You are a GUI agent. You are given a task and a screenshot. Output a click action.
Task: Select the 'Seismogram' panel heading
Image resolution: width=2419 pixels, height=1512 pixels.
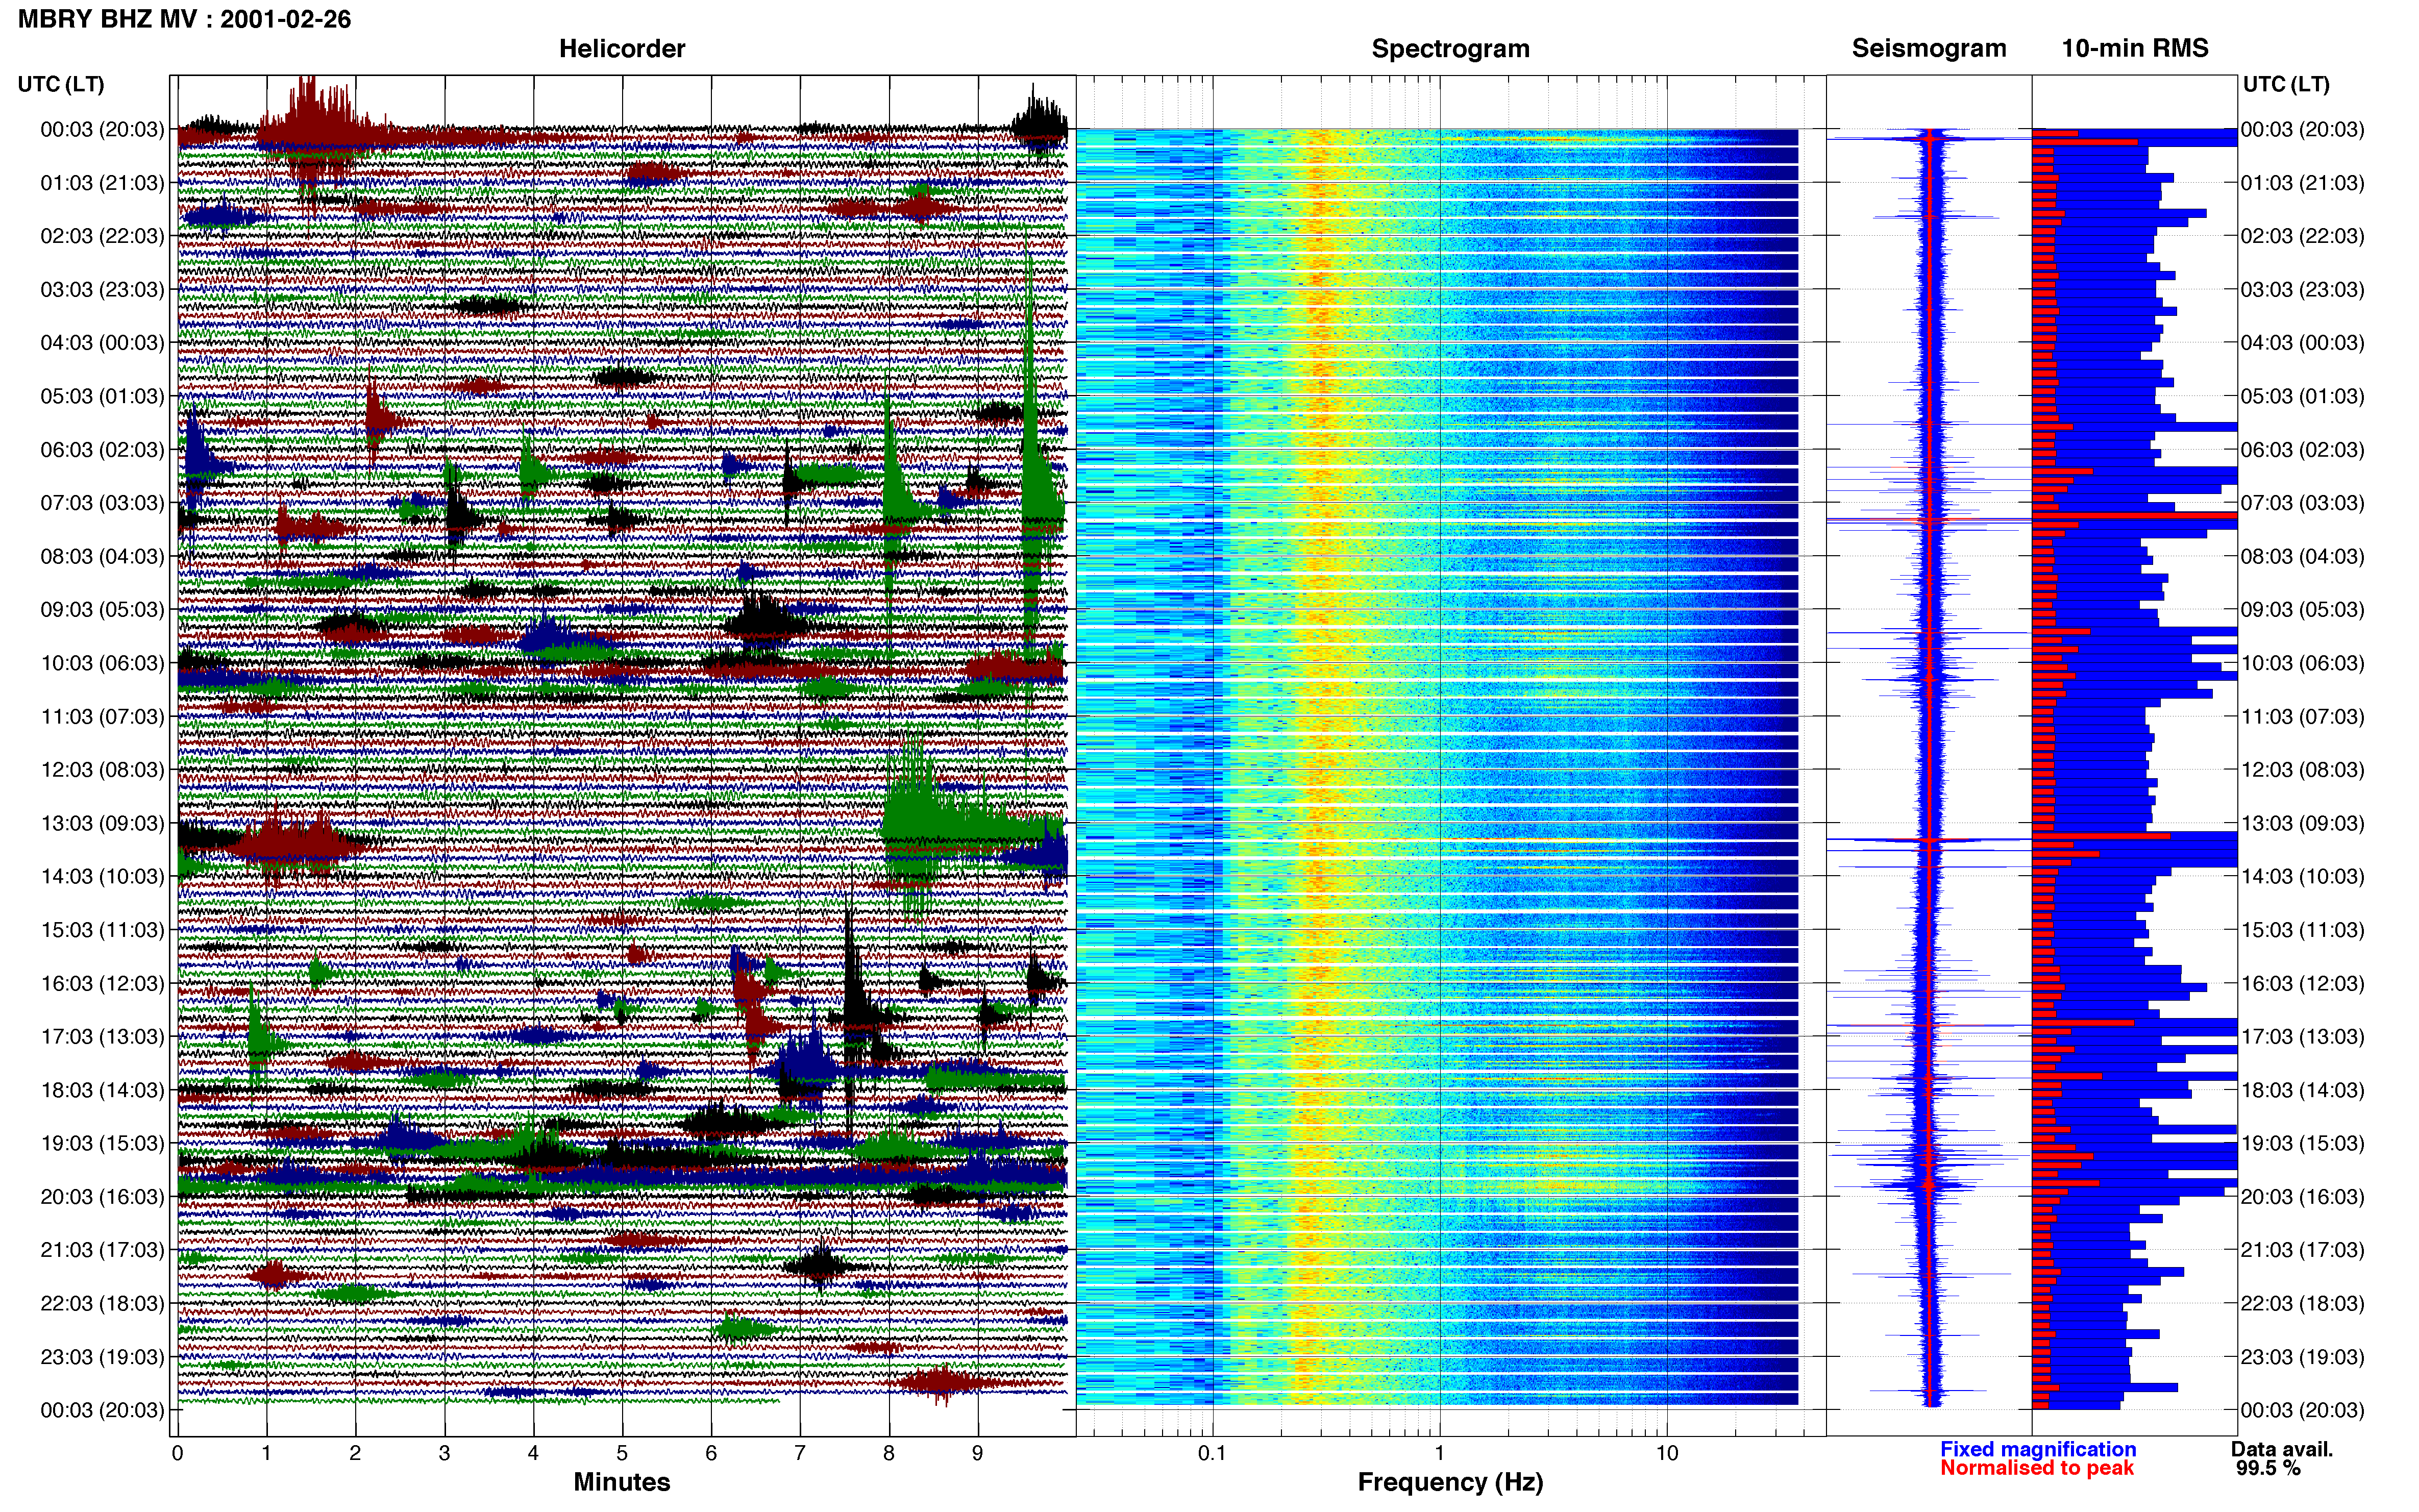(1929, 48)
